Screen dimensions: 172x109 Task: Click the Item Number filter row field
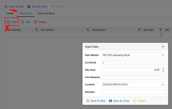[22, 35]
